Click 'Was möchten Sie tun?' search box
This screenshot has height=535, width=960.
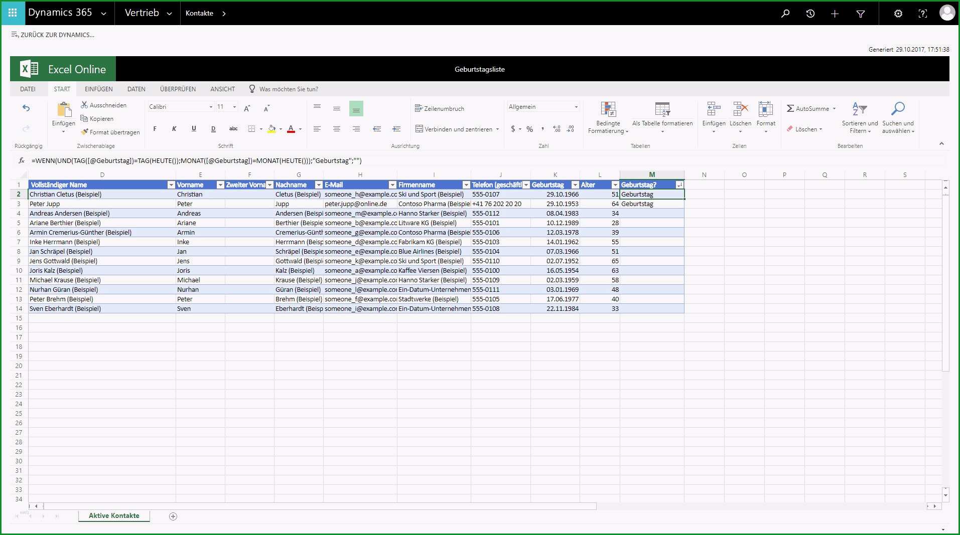click(x=289, y=89)
